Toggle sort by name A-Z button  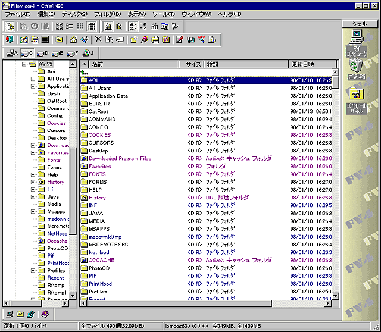pos(133,26)
